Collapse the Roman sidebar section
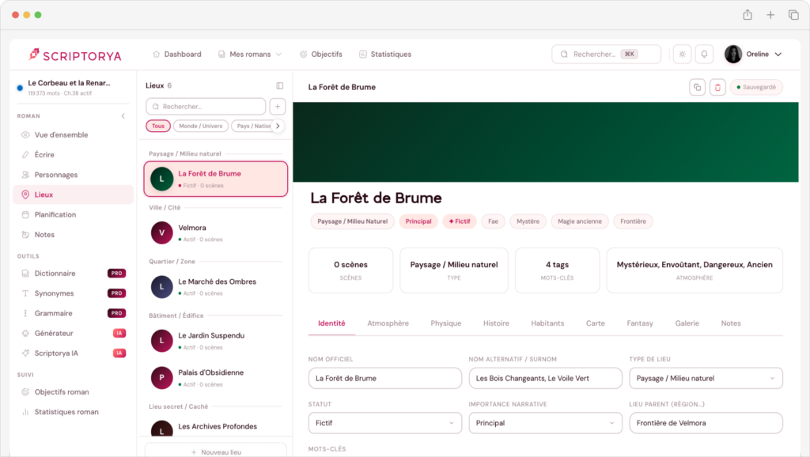Screen dimensions: 810x457 (x=123, y=116)
